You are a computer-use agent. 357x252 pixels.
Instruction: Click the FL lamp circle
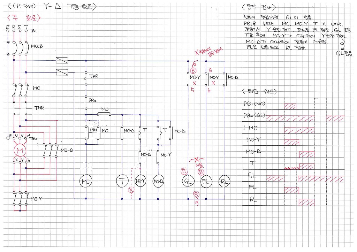[x=206, y=182]
